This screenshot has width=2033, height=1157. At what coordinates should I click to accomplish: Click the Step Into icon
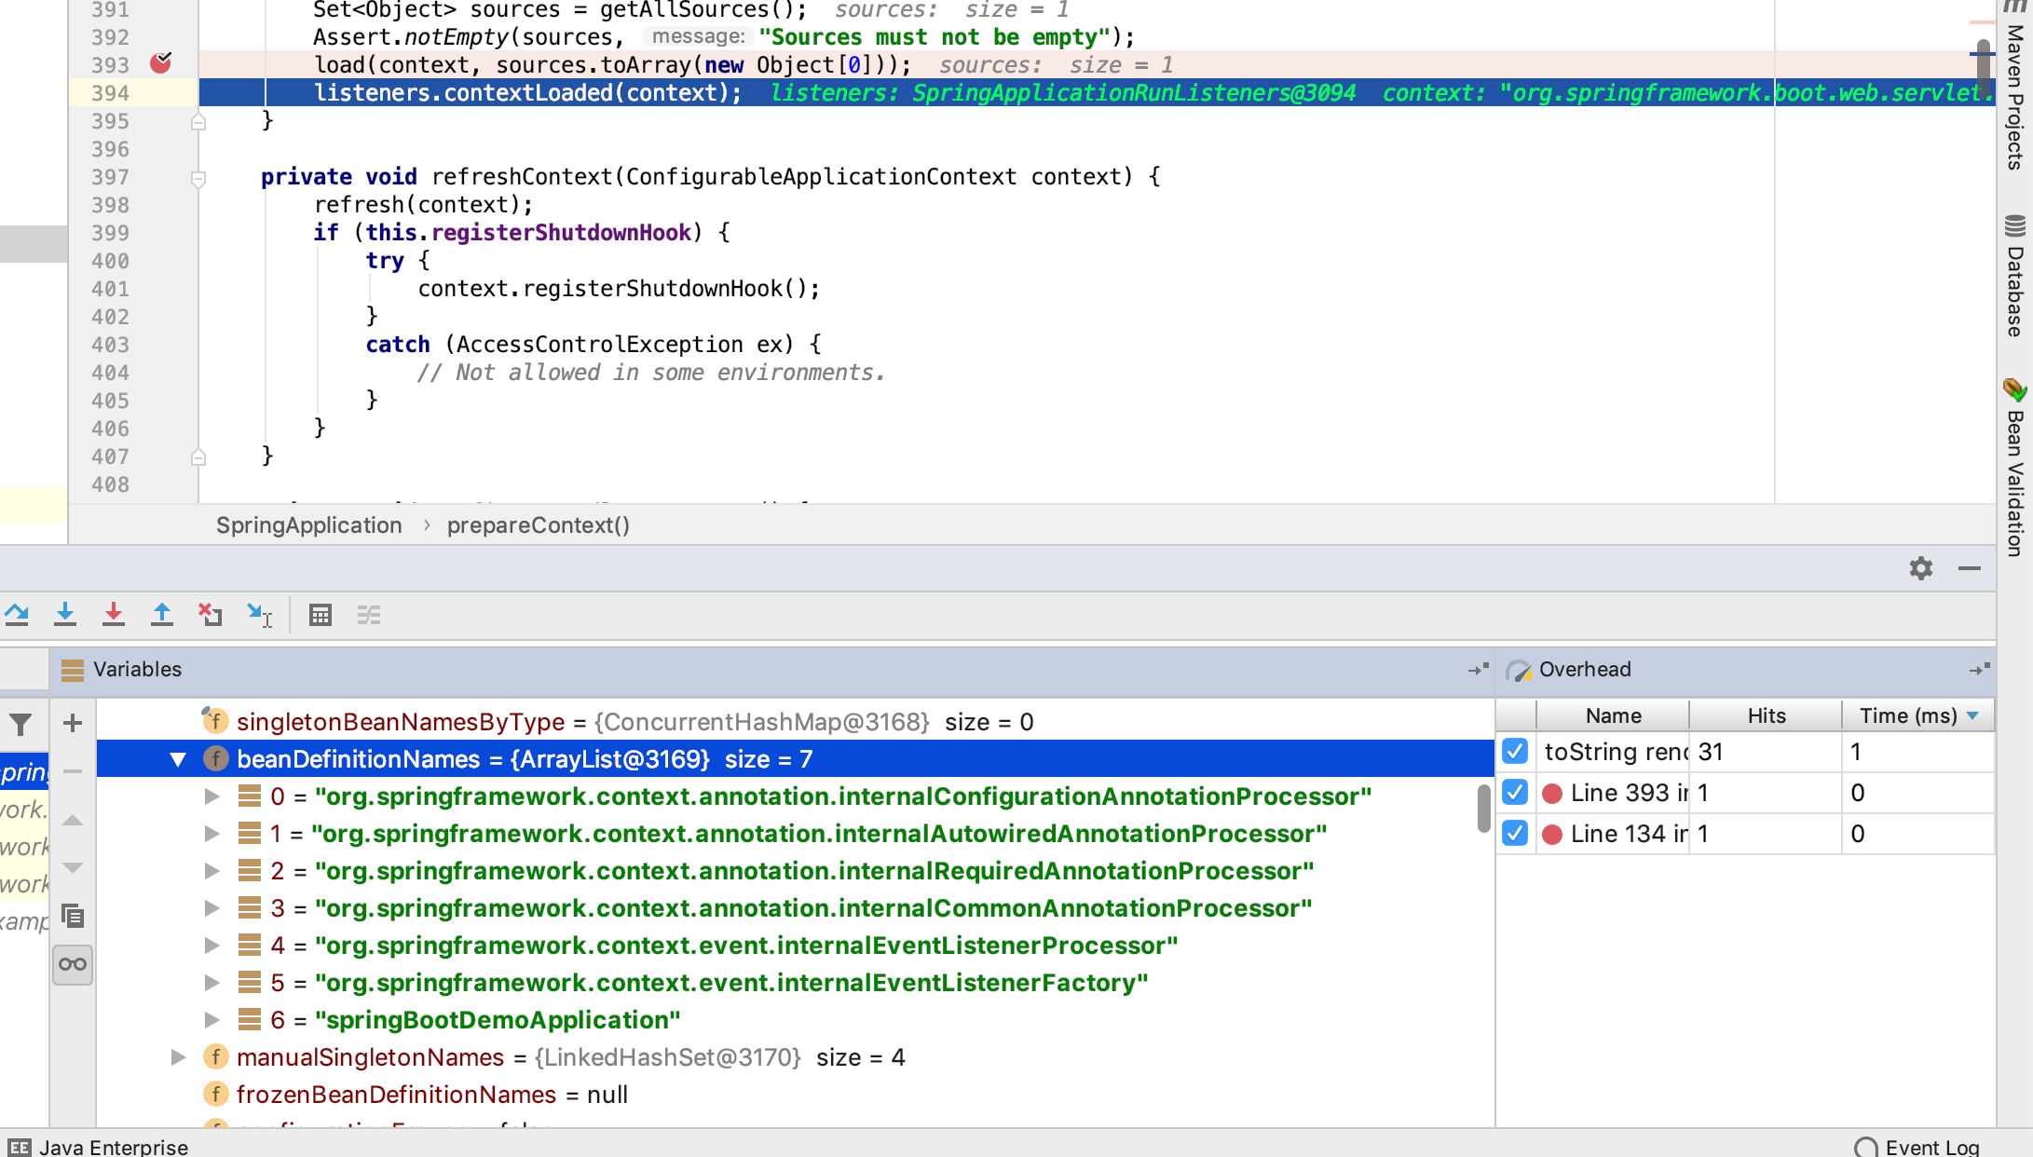[65, 614]
